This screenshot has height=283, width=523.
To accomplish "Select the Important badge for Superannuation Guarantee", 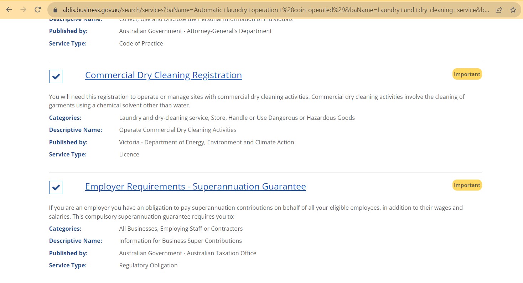I will pos(467,185).
